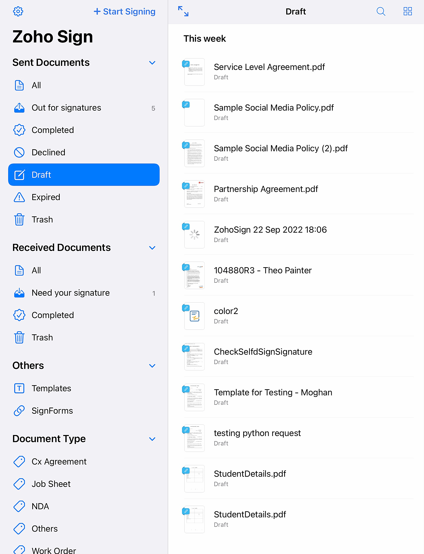Open the color2 draft

[x=296, y=316]
